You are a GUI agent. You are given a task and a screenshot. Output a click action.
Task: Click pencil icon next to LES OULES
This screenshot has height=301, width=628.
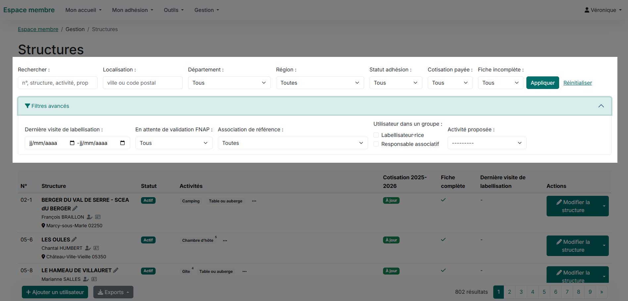tap(74, 239)
